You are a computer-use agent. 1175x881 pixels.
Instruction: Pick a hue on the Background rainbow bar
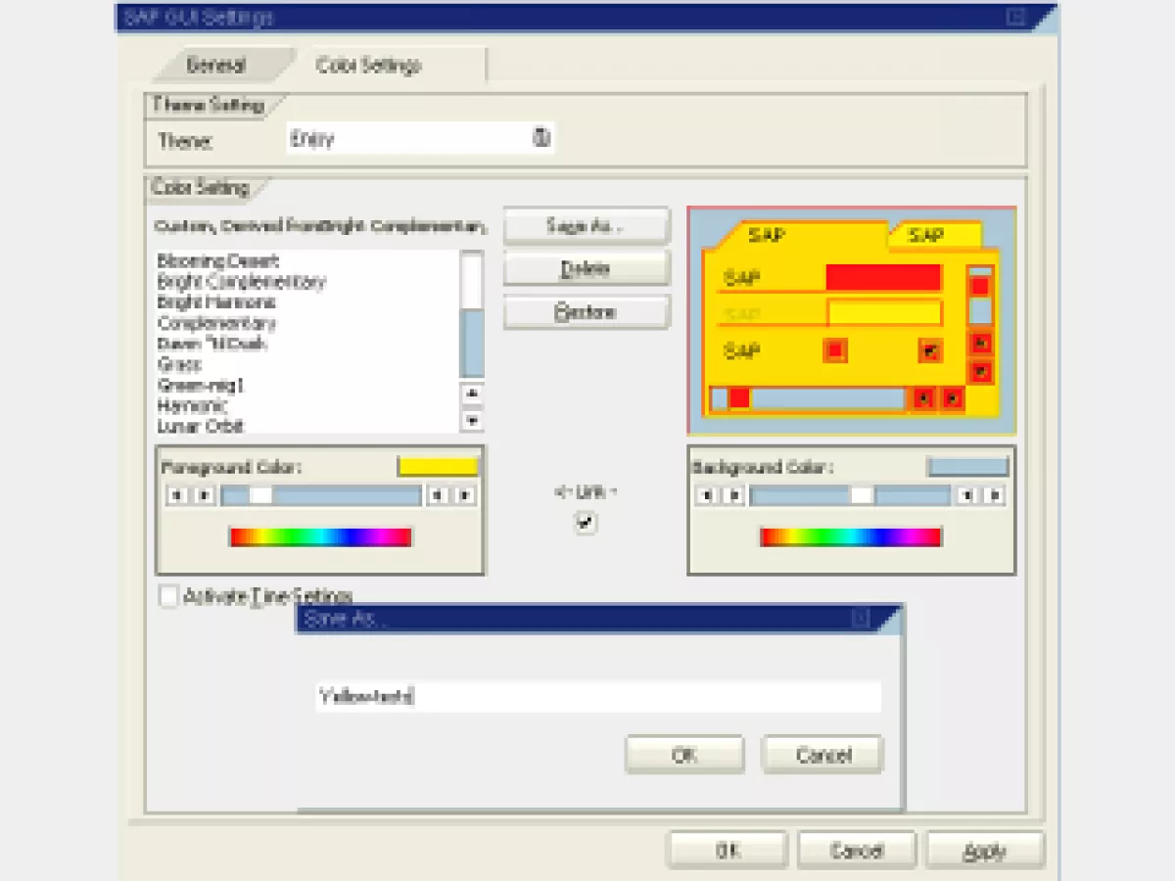[x=851, y=536]
